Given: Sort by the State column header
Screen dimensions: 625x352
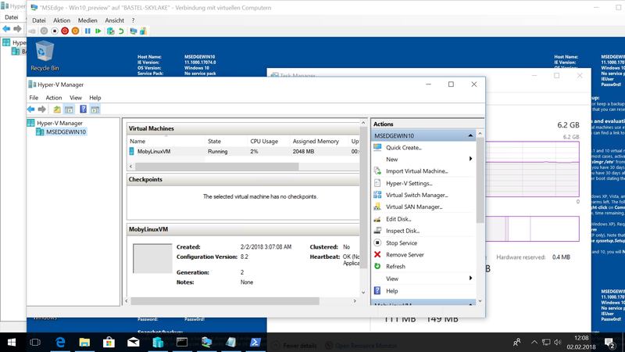Looking at the screenshot, I should [214, 141].
